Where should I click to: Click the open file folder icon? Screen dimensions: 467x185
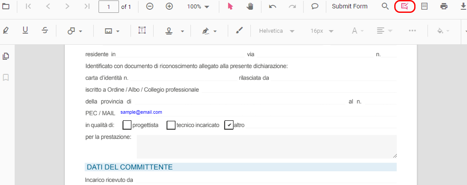(x=5, y=6)
